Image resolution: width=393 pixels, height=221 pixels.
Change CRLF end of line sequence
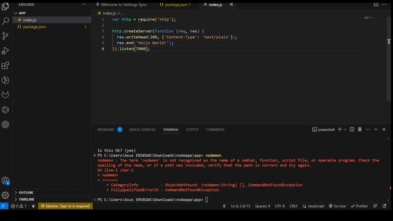(x=294, y=206)
